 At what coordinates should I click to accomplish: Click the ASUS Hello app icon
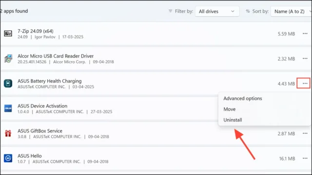pos(8,158)
